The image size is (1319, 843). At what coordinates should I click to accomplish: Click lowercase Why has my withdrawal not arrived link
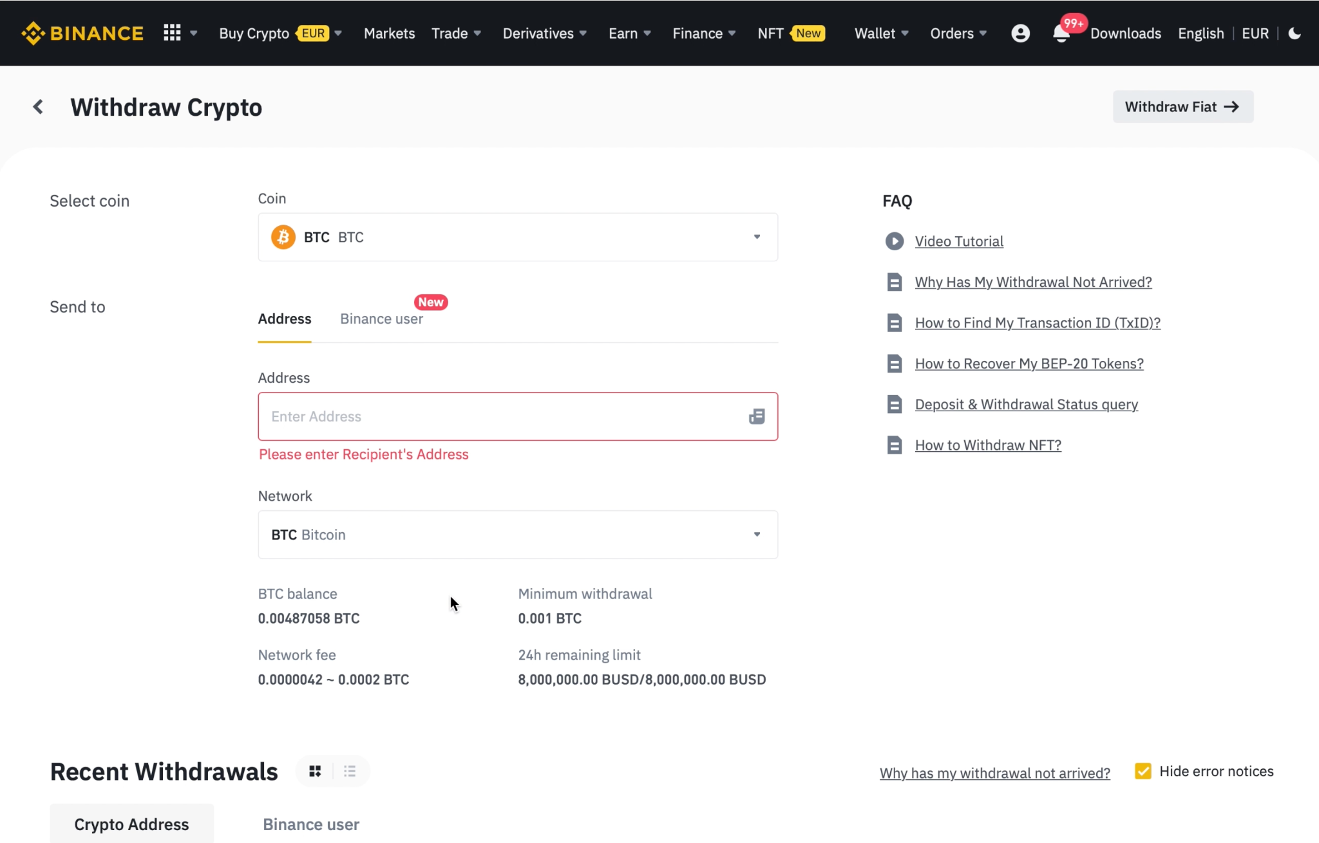994,773
